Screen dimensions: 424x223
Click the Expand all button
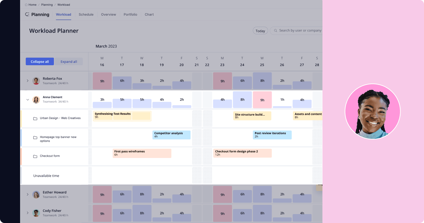click(69, 62)
